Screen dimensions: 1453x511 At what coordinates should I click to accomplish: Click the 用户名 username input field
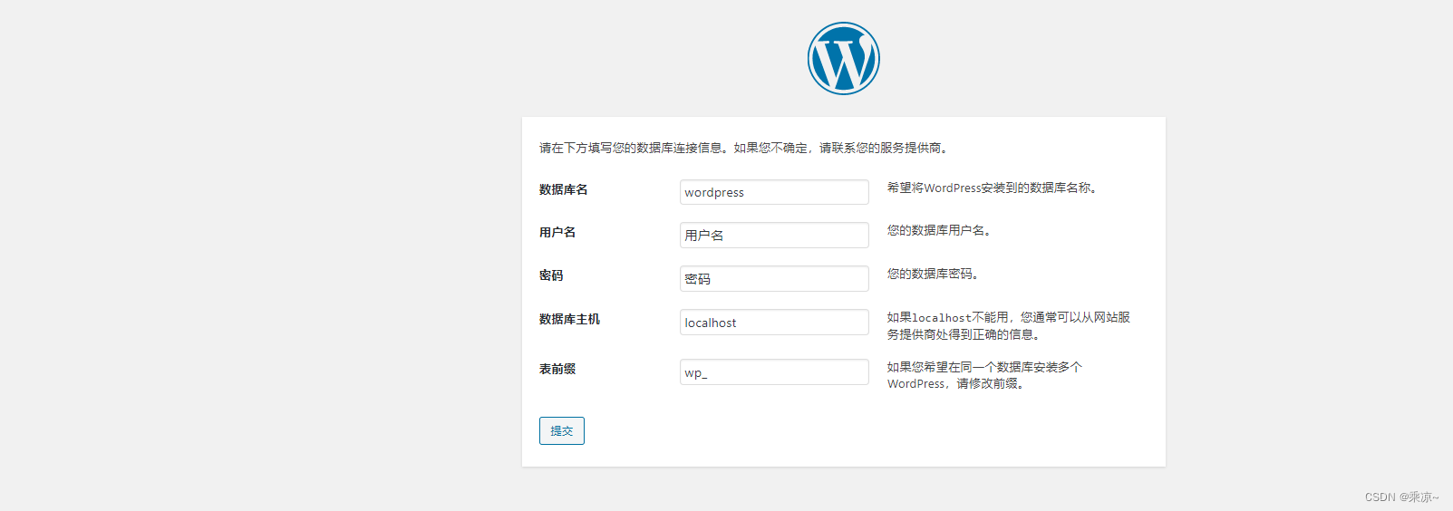pyautogui.click(x=774, y=235)
